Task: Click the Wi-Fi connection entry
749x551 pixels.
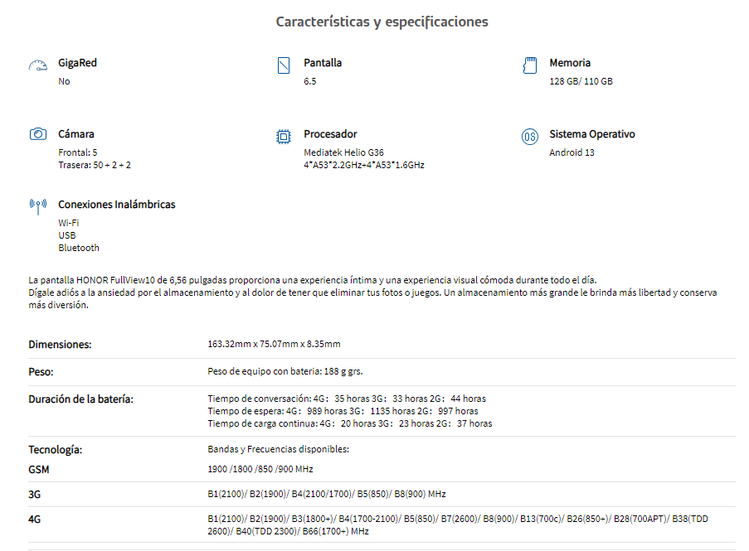Action: pos(69,223)
